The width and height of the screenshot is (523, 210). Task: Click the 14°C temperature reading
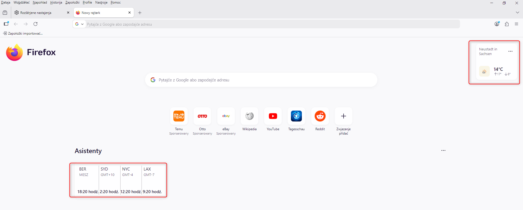click(x=498, y=69)
